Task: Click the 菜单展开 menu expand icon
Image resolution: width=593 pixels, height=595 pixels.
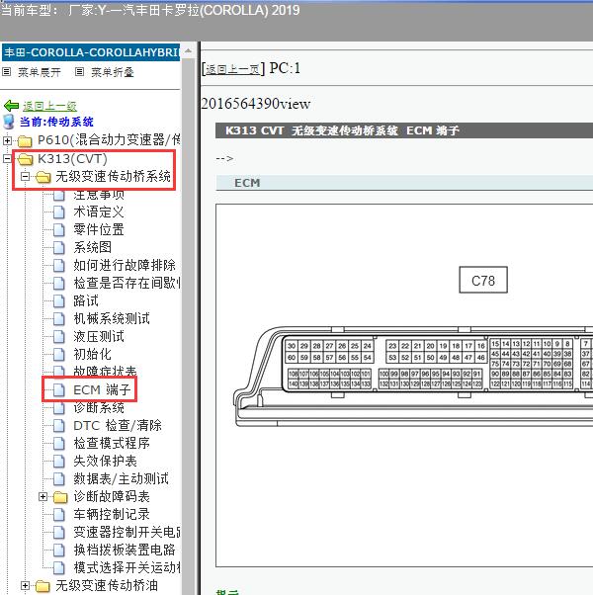Action: coord(7,71)
